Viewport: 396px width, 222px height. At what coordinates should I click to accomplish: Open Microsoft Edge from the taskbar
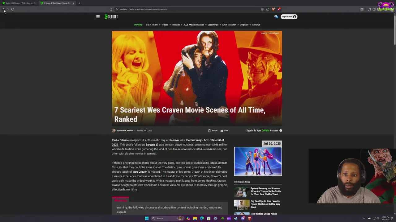point(202,218)
